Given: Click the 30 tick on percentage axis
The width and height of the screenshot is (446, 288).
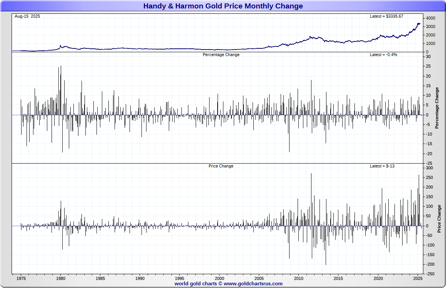Looking at the screenshot, I should pos(428,56).
